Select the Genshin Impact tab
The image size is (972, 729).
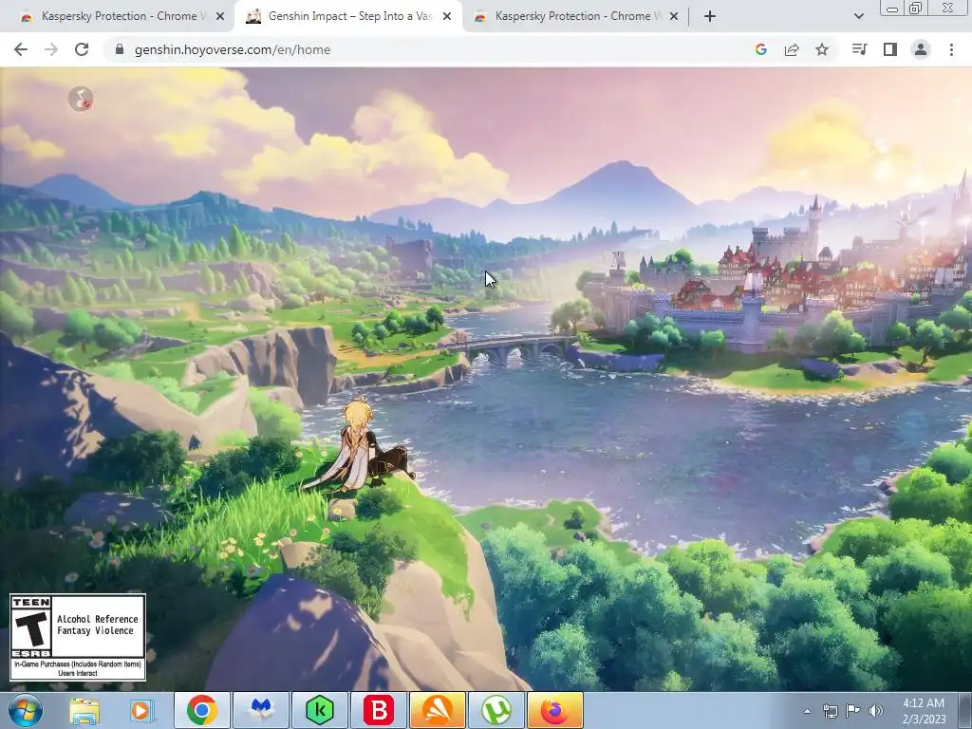pyautogui.click(x=347, y=16)
